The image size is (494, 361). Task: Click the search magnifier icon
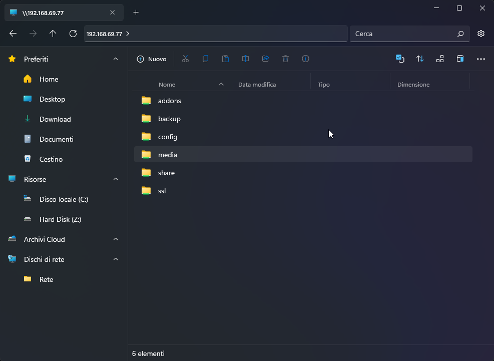[x=460, y=34]
